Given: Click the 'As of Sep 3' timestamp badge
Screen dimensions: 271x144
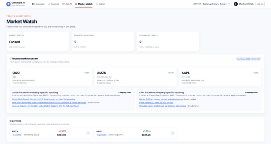Looking at the screenshot, I should (x=248, y=59).
